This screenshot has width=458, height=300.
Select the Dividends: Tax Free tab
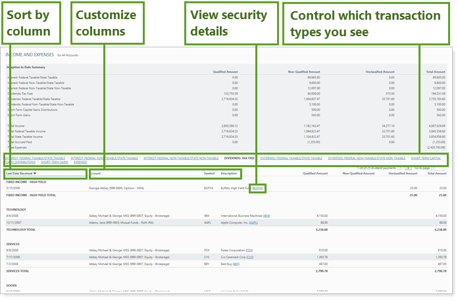[240, 158]
